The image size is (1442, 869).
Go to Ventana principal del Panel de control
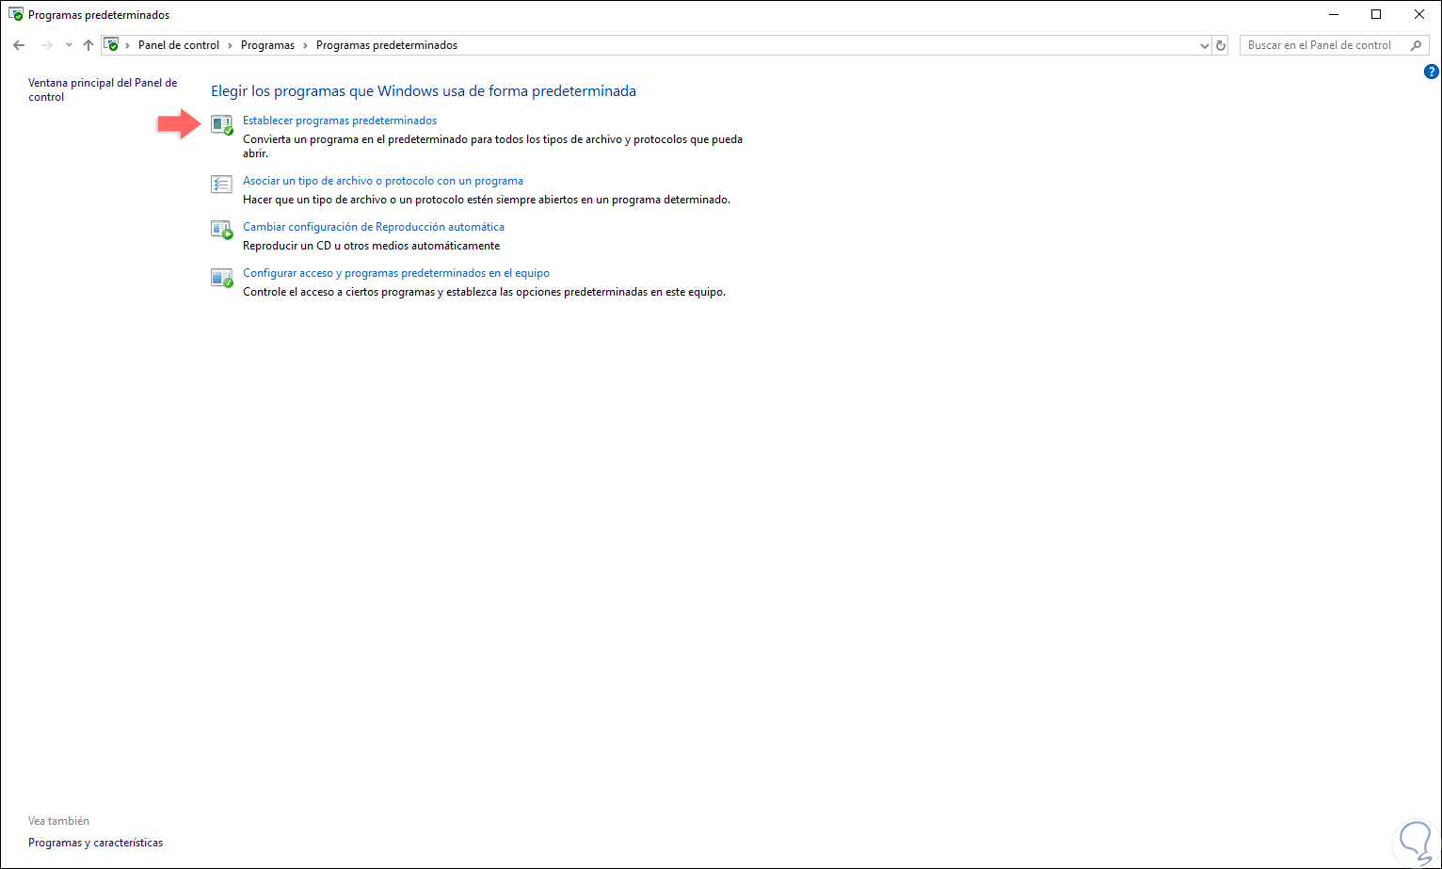[x=103, y=89]
